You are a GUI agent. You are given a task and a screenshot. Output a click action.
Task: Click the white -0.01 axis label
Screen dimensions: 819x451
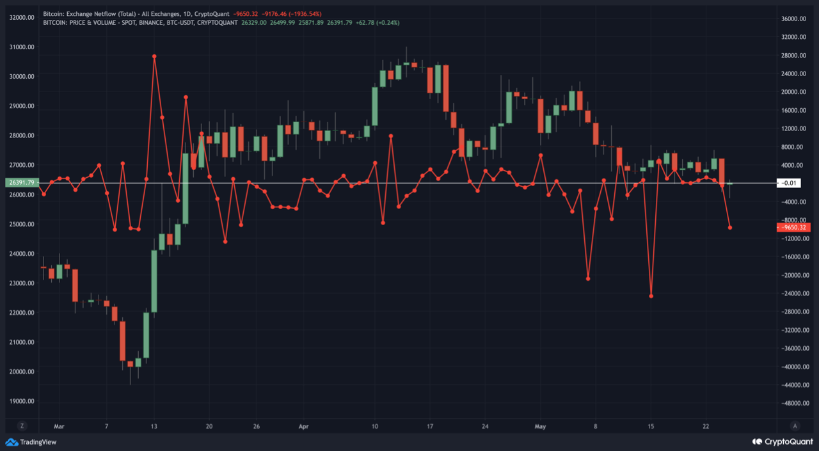[790, 183]
